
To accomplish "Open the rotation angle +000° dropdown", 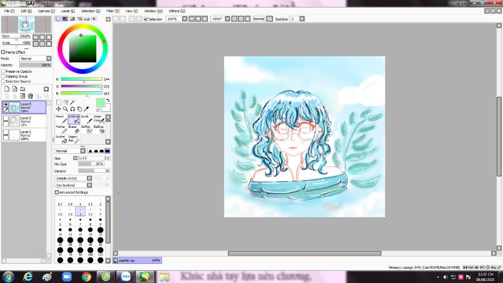I will pyautogui.click(x=227, y=19).
